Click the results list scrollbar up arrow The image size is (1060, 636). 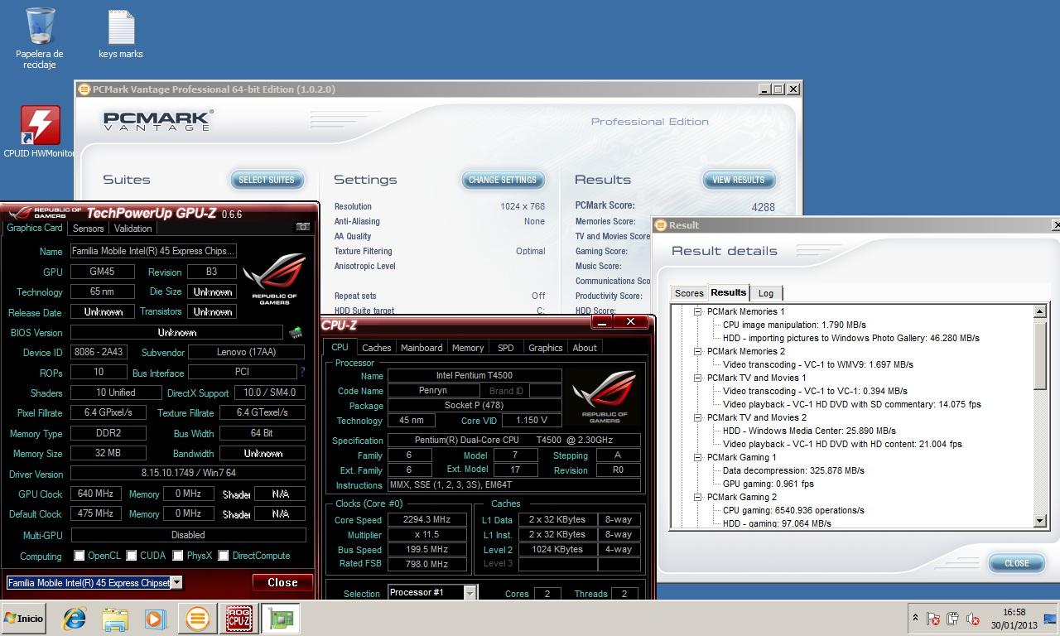click(x=1040, y=311)
